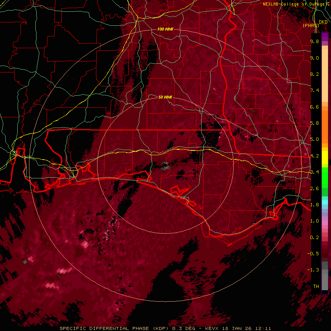Click the 1.8 legend value
The image size is (331, 331).
[314, 205]
